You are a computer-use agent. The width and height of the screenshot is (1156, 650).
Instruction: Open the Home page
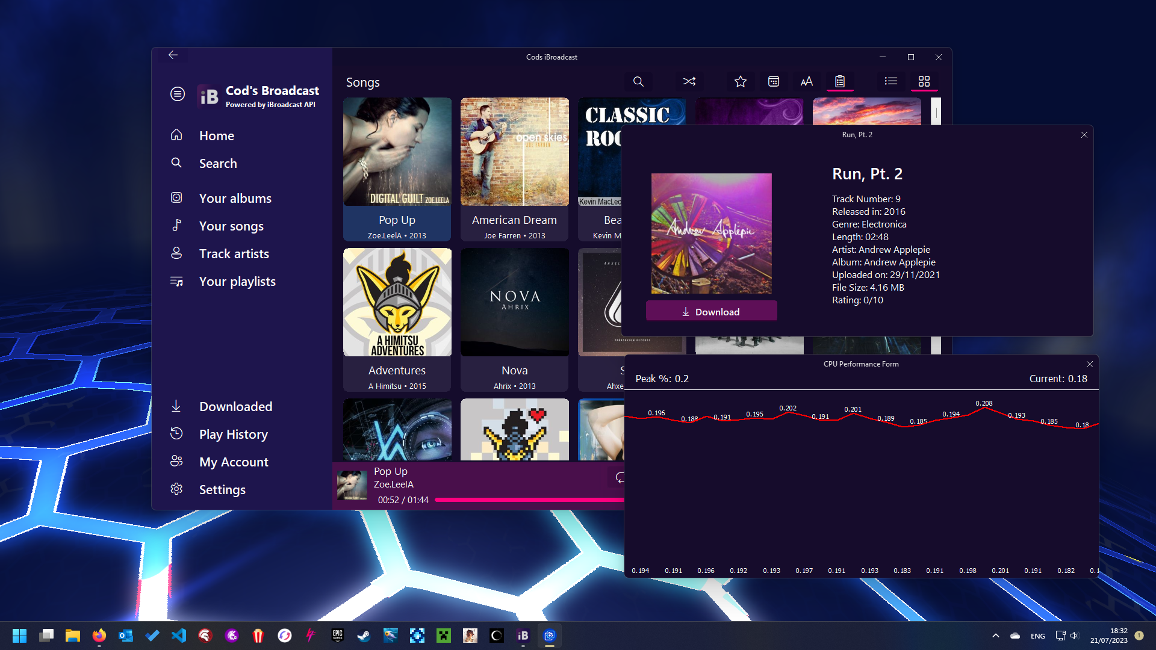tap(217, 135)
